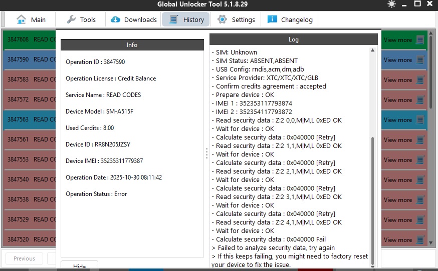This screenshot has height=271, width=438.
Task: Open the Main tab home icon
Action: [x=21, y=19]
